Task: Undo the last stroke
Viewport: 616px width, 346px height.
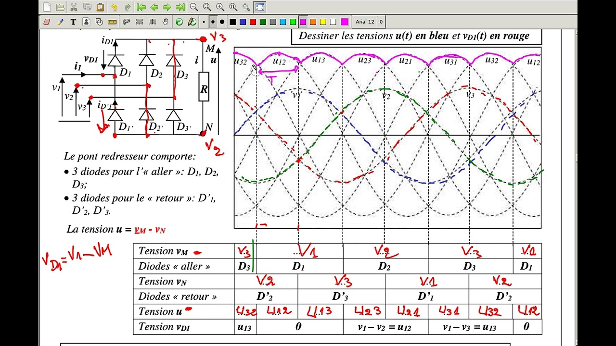Action: [x=114, y=7]
